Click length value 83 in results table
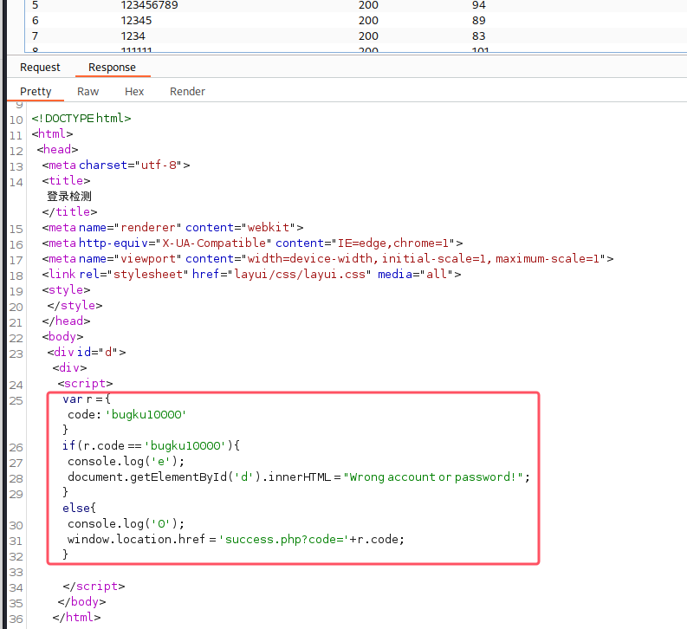This screenshot has width=687, height=629. pyautogui.click(x=479, y=36)
